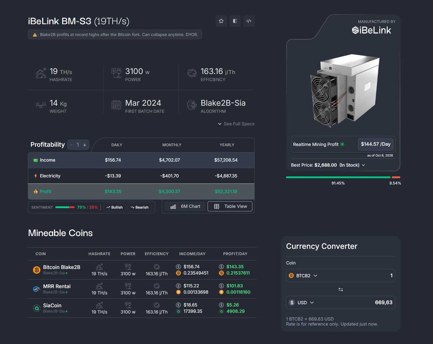Open MRR Rental link
The height and width of the screenshot is (344, 433).
tap(56, 286)
